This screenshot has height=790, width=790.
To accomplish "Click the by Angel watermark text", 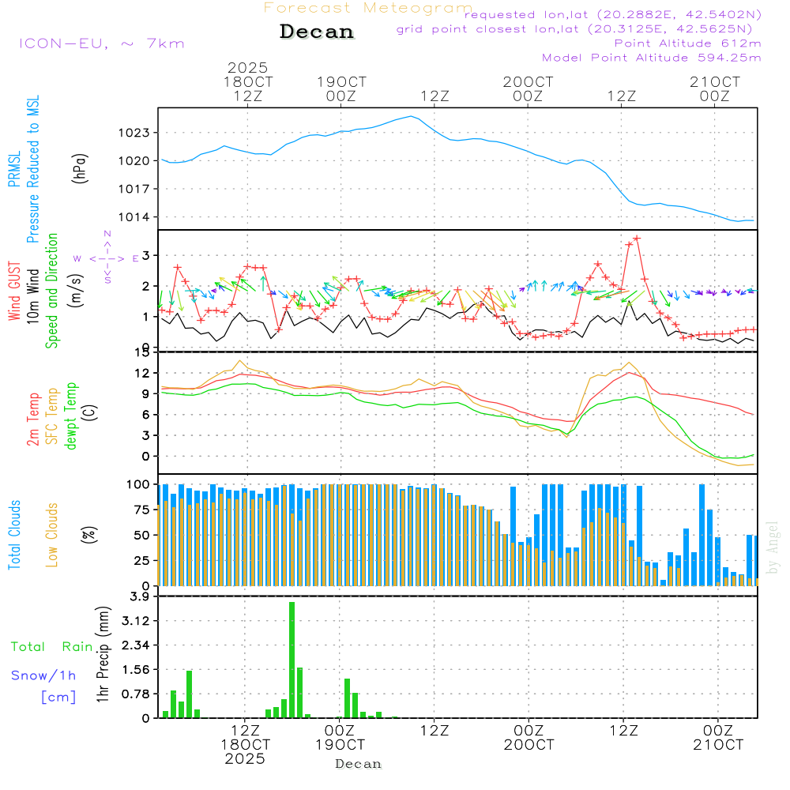I will tap(773, 547).
